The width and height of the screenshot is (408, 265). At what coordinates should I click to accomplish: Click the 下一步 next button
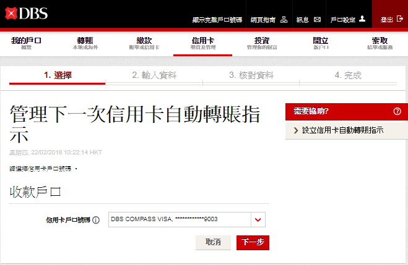(x=253, y=242)
